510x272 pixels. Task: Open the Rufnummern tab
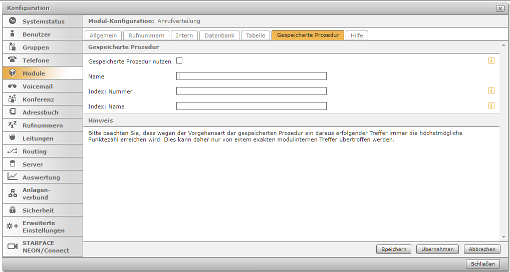tap(146, 35)
